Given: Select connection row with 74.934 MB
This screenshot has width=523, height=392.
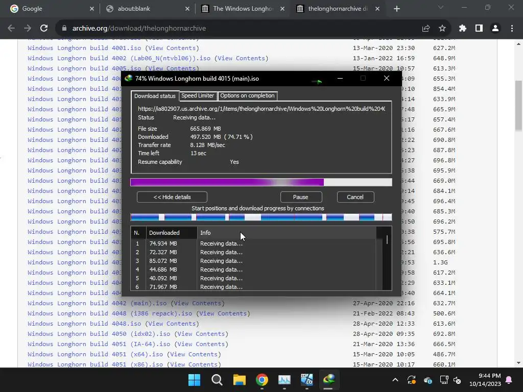Looking at the screenshot, I should (253, 243).
